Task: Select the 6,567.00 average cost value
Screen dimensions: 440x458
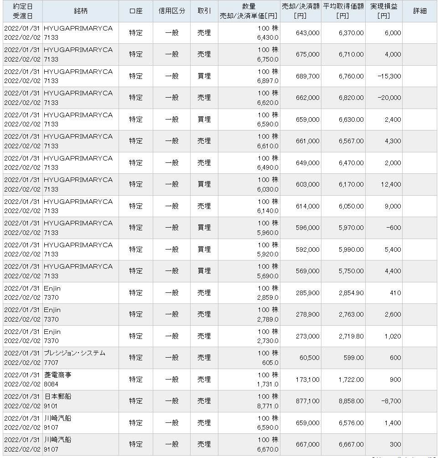Action: click(x=351, y=141)
